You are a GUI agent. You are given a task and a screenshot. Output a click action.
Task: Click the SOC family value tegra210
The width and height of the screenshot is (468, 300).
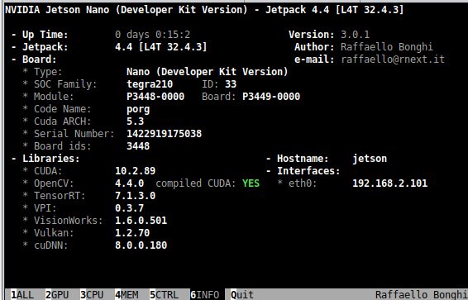click(150, 84)
